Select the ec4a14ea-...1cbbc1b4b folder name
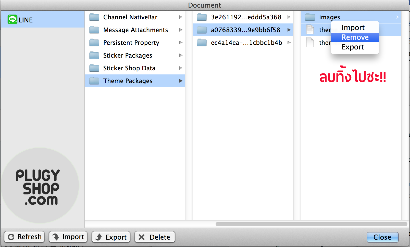The image size is (410, 247). tap(246, 43)
